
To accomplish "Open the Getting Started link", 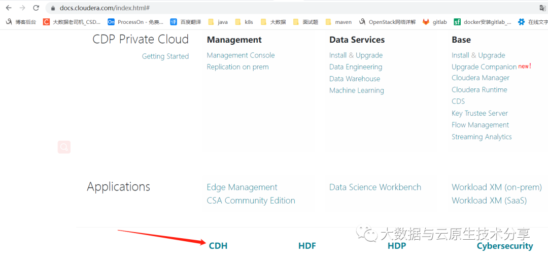I will (x=165, y=56).
